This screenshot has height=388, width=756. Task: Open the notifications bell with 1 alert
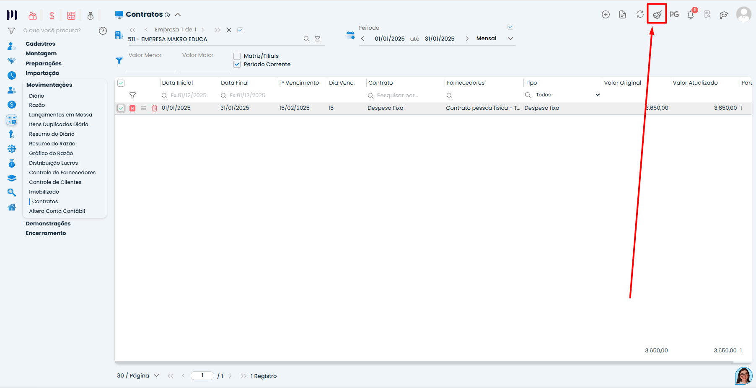690,14
